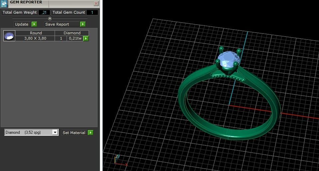The image size is (319, 171).
Task: Select the round gem thumbnail
Action: (9, 36)
